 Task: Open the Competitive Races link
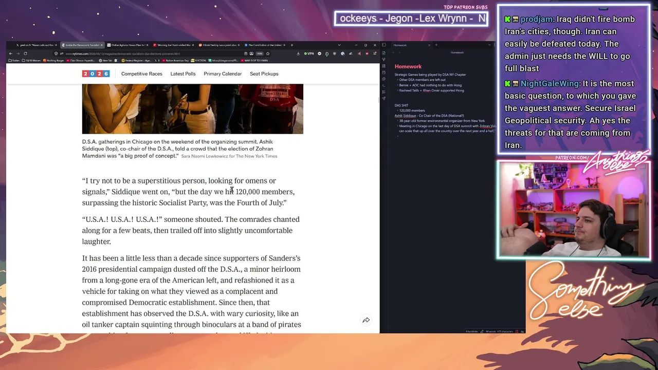click(142, 74)
